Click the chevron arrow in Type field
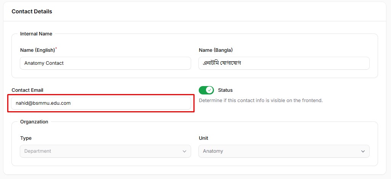391x179 pixels. (x=184, y=151)
